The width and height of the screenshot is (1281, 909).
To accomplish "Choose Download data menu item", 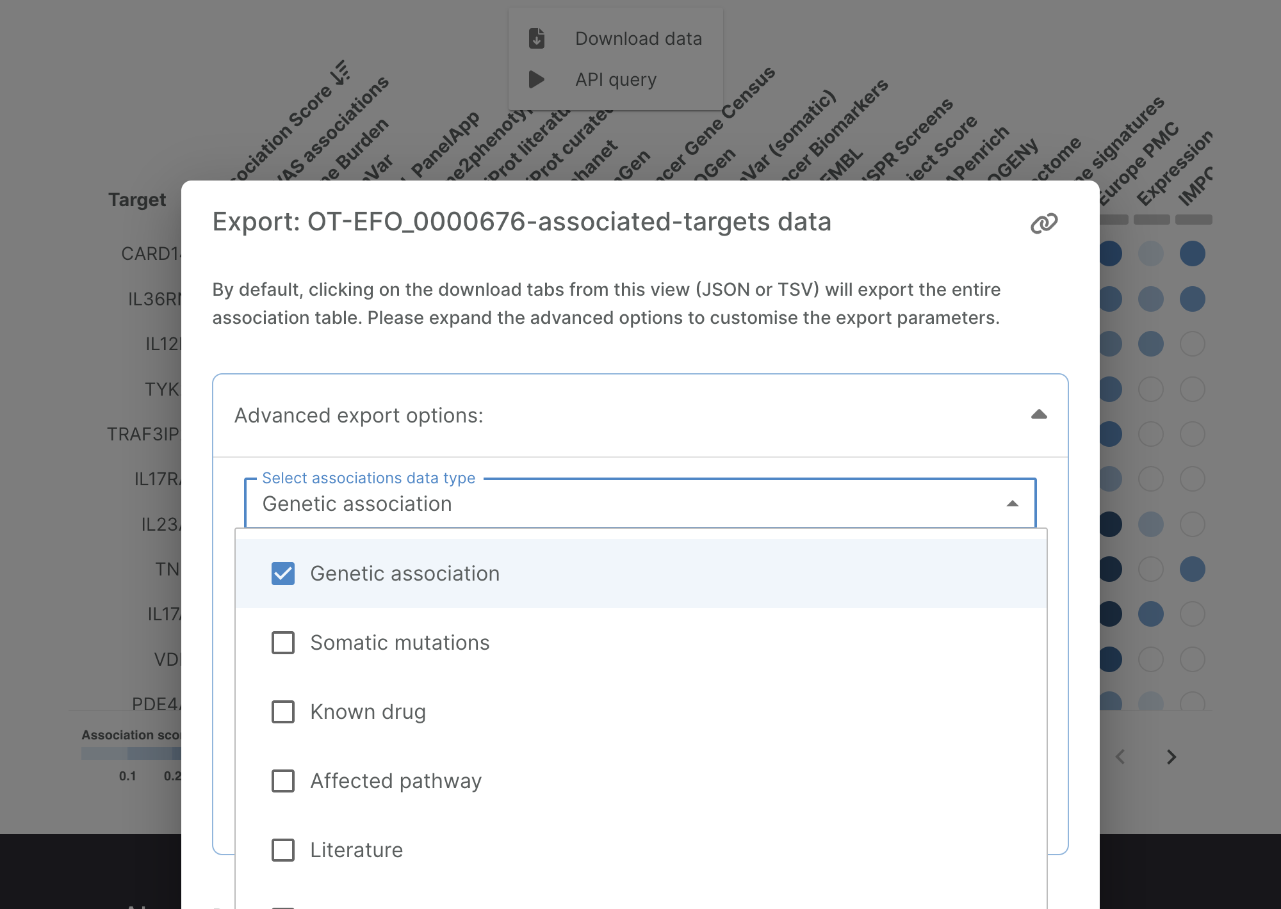I will pyautogui.click(x=638, y=38).
